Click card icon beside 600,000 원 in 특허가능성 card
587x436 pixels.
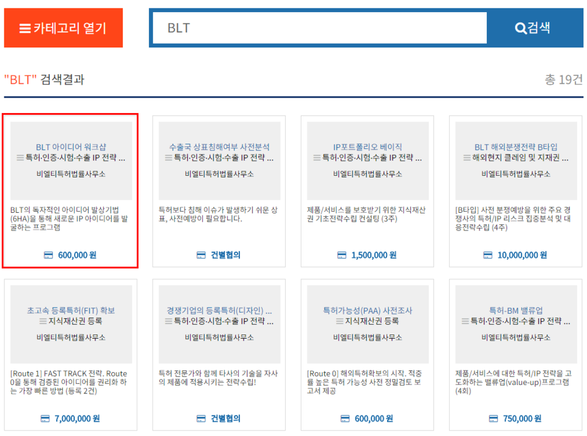tap(345, 418)
